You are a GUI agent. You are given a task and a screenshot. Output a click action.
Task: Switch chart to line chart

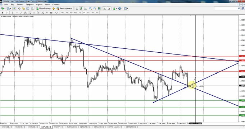pyautogui.click(x=86, y=8)
